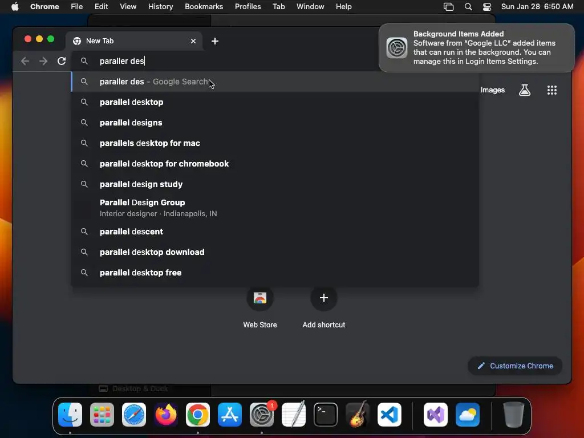Choose the 'parallel designs' suggestion
584x438 pixels.
(x=275, y=123)
